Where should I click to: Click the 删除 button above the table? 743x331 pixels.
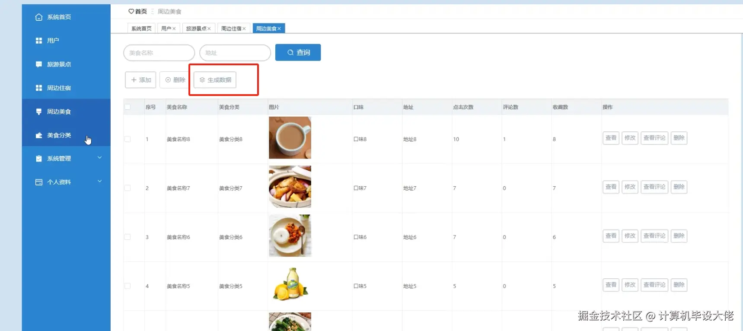[175, 80]
